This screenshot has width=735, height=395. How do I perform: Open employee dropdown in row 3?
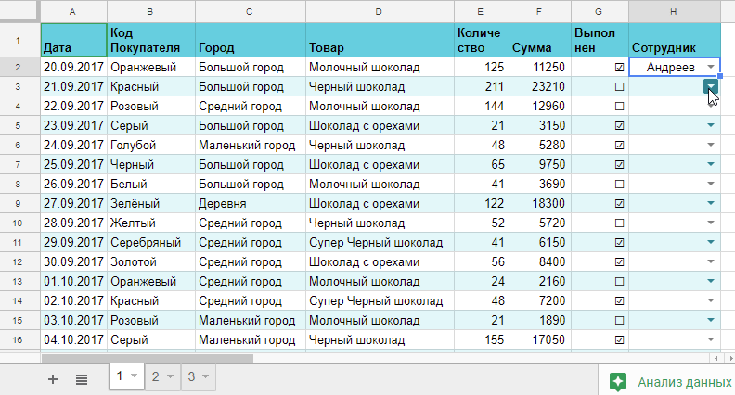click(x=711, y=86)
